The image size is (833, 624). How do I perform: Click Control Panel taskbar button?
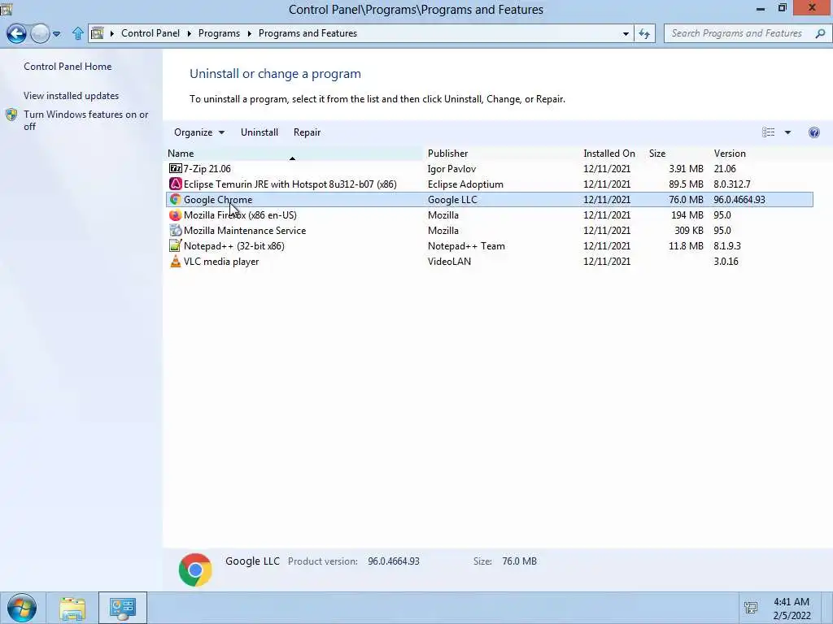click(x=123, y=608)
